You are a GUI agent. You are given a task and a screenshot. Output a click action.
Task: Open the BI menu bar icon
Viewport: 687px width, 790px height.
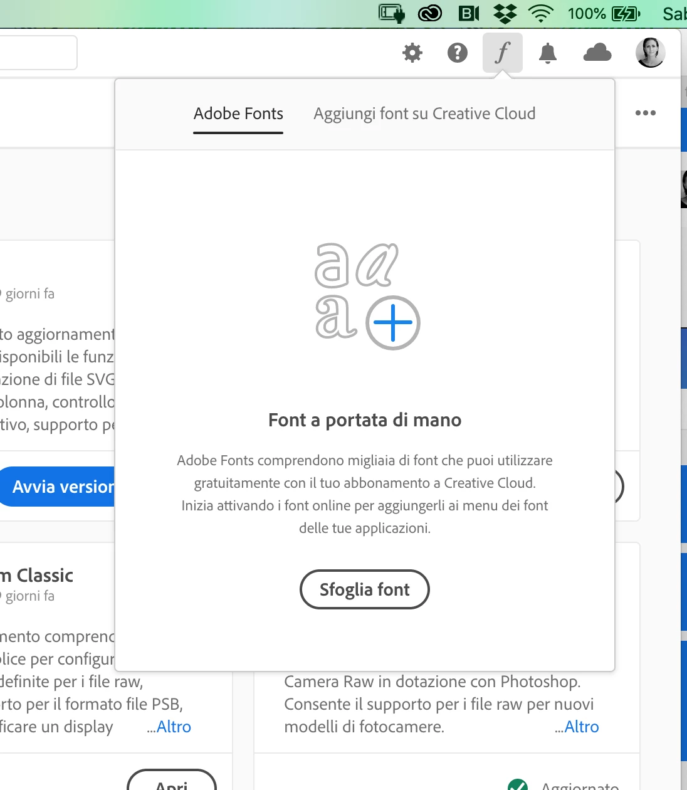[x=469, y=13]
